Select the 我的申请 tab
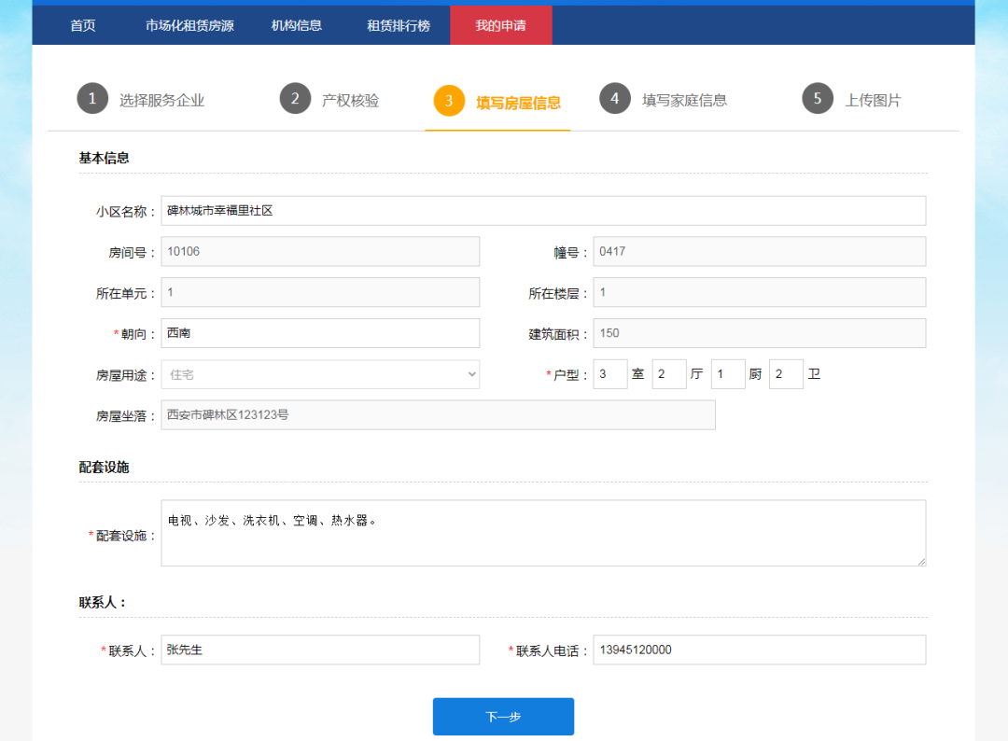The image size is (1008, 741). click(x=501, y=25)
